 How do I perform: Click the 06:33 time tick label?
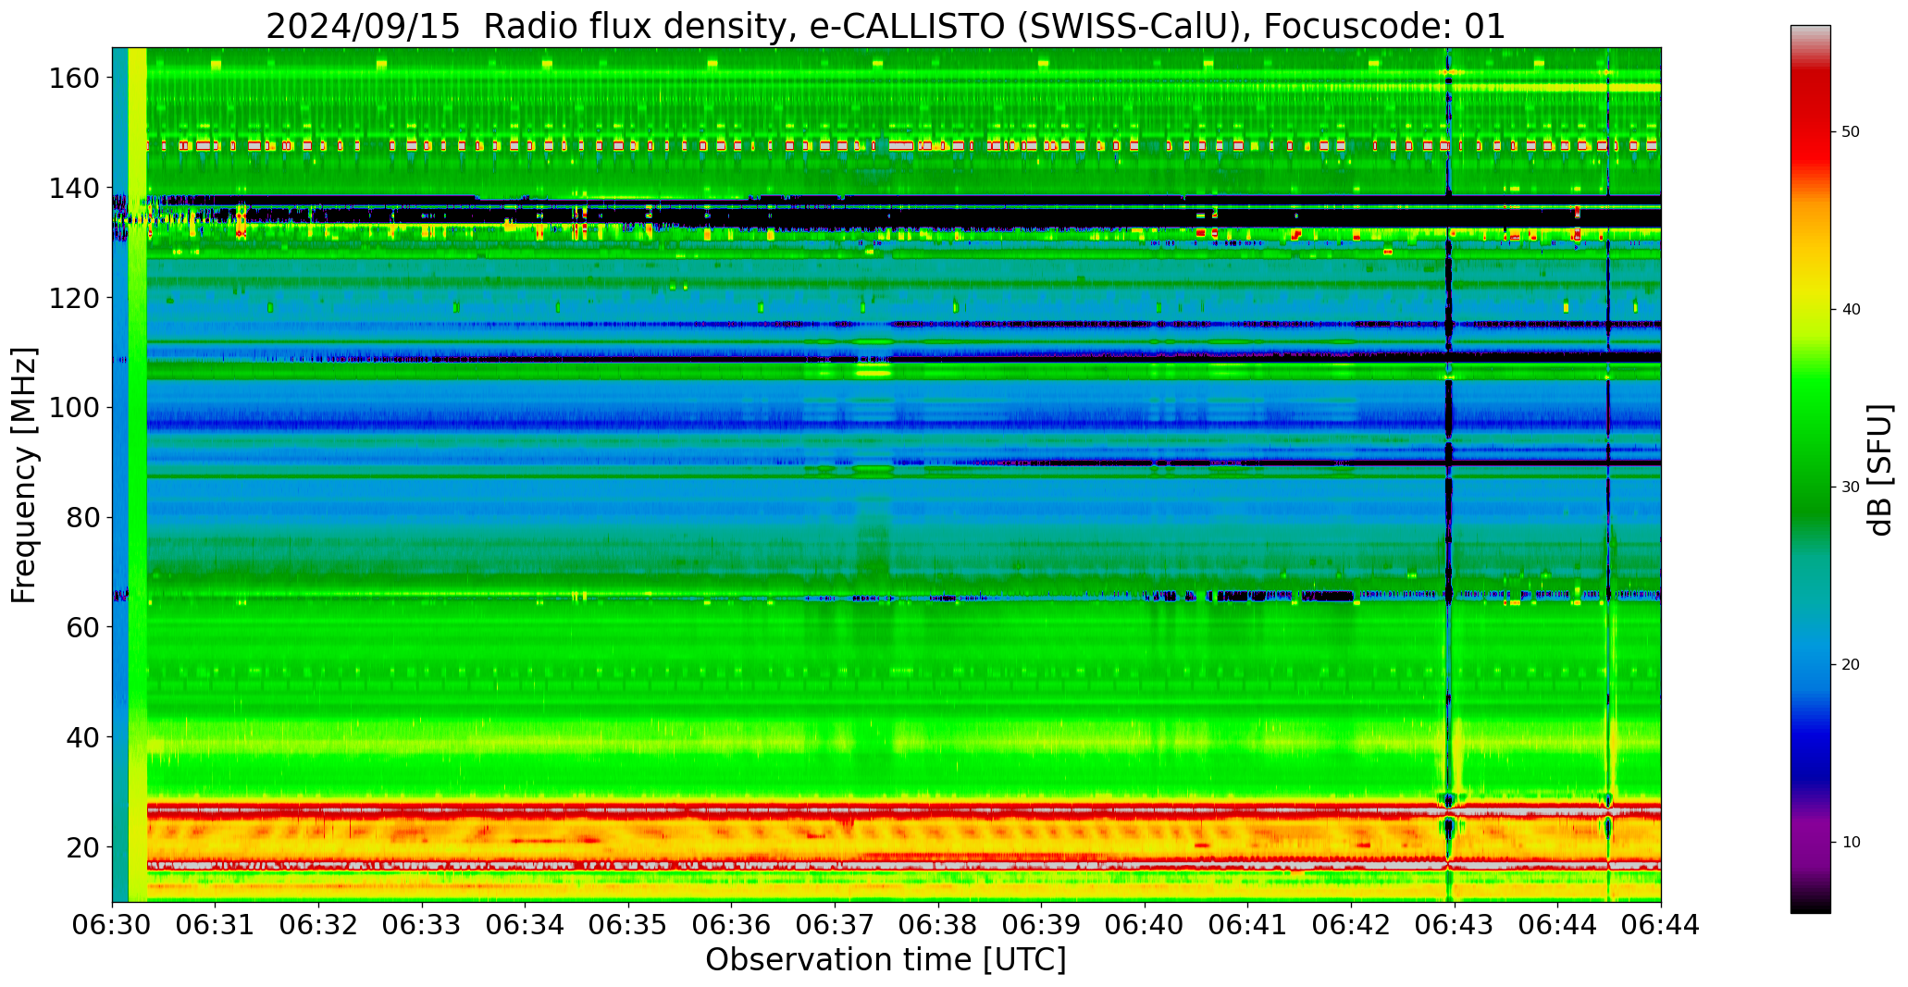[423, 924]
